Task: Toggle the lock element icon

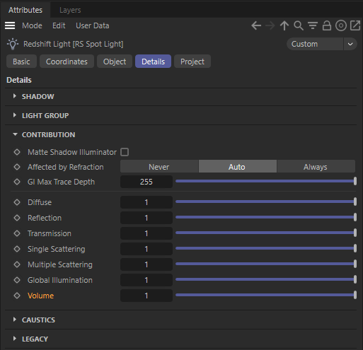Action: pos(327,25)
